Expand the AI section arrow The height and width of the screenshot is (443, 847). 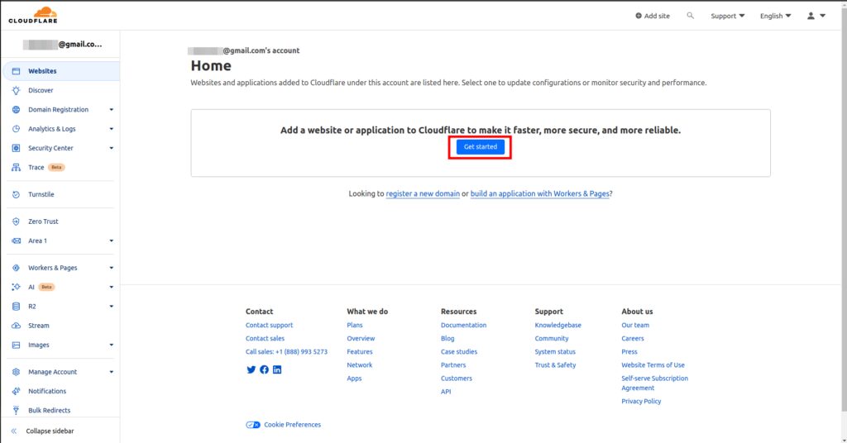(112, 287)
